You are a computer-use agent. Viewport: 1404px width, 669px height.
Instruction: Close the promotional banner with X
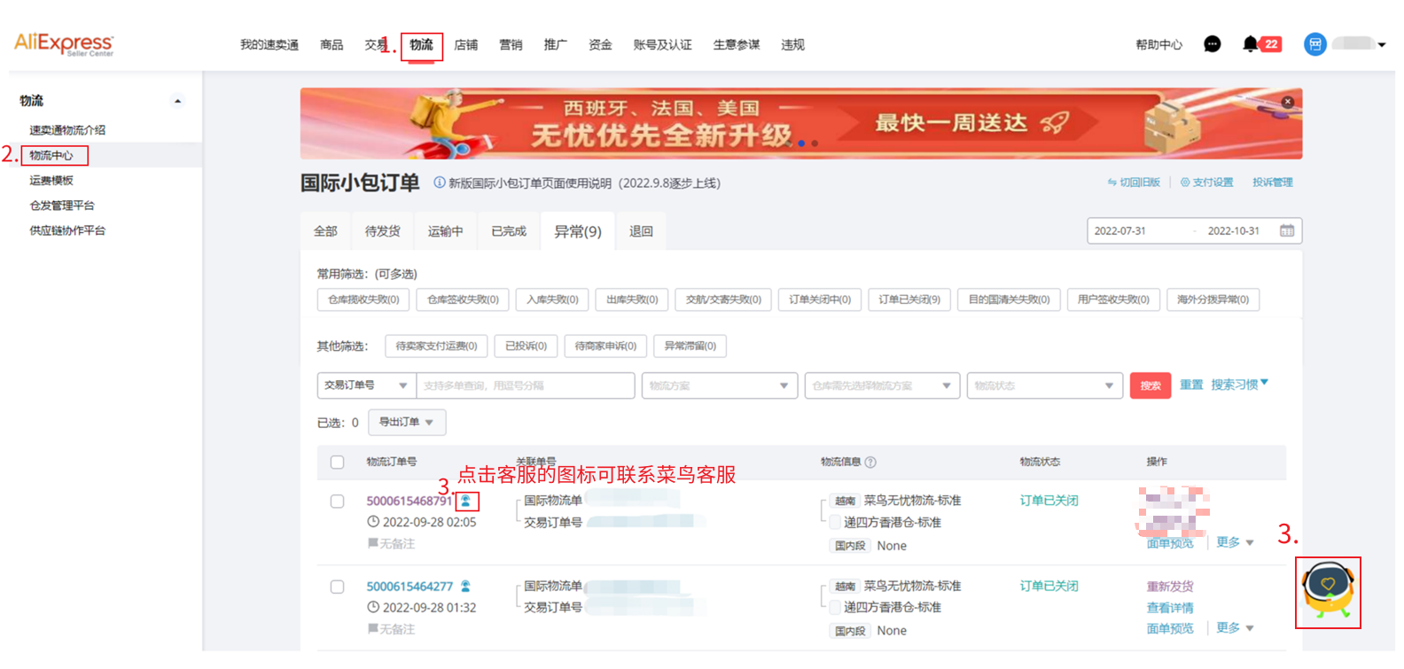coord(1288,102)
